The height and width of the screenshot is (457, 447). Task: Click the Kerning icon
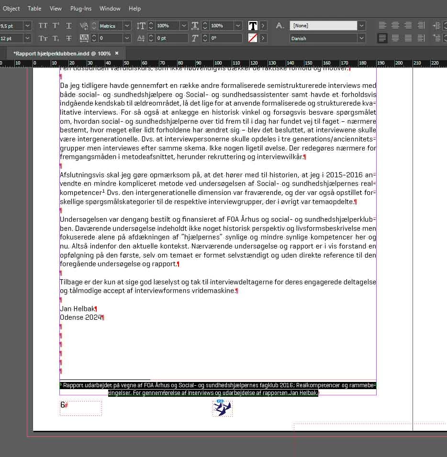[84, 26]
